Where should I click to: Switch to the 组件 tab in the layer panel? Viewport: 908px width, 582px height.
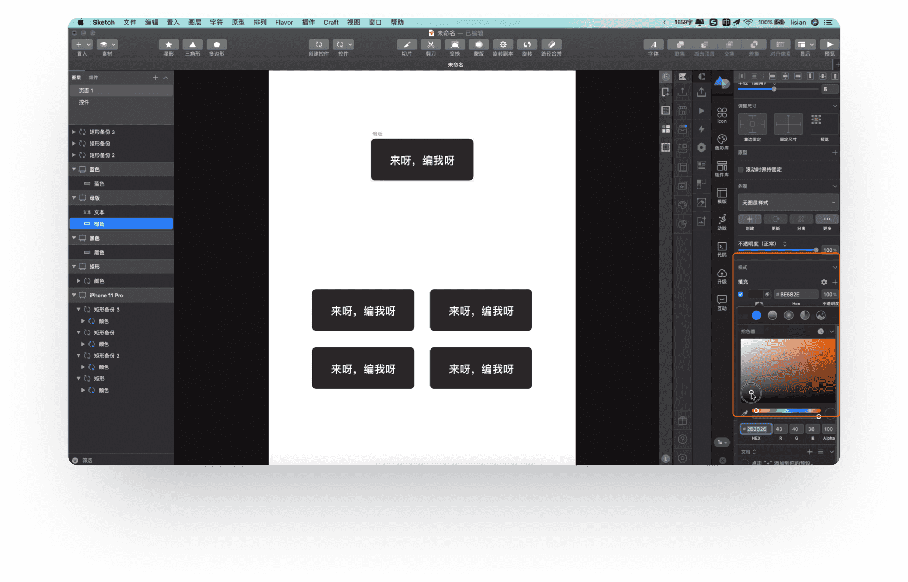93,78
